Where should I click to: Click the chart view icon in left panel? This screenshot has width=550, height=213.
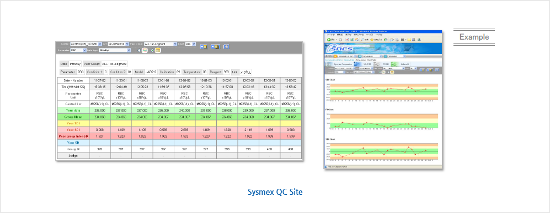[145, 51]
